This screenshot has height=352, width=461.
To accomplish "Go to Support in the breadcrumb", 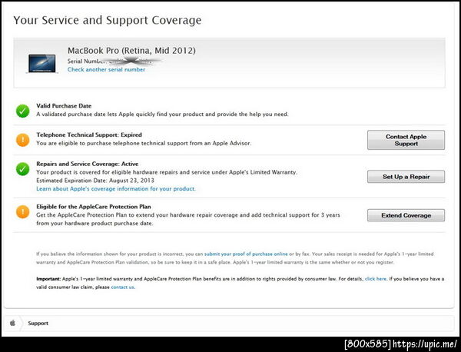I will [38, 324].
